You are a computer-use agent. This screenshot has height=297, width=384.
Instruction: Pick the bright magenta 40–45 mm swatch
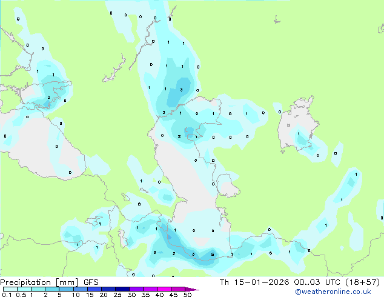164,289
